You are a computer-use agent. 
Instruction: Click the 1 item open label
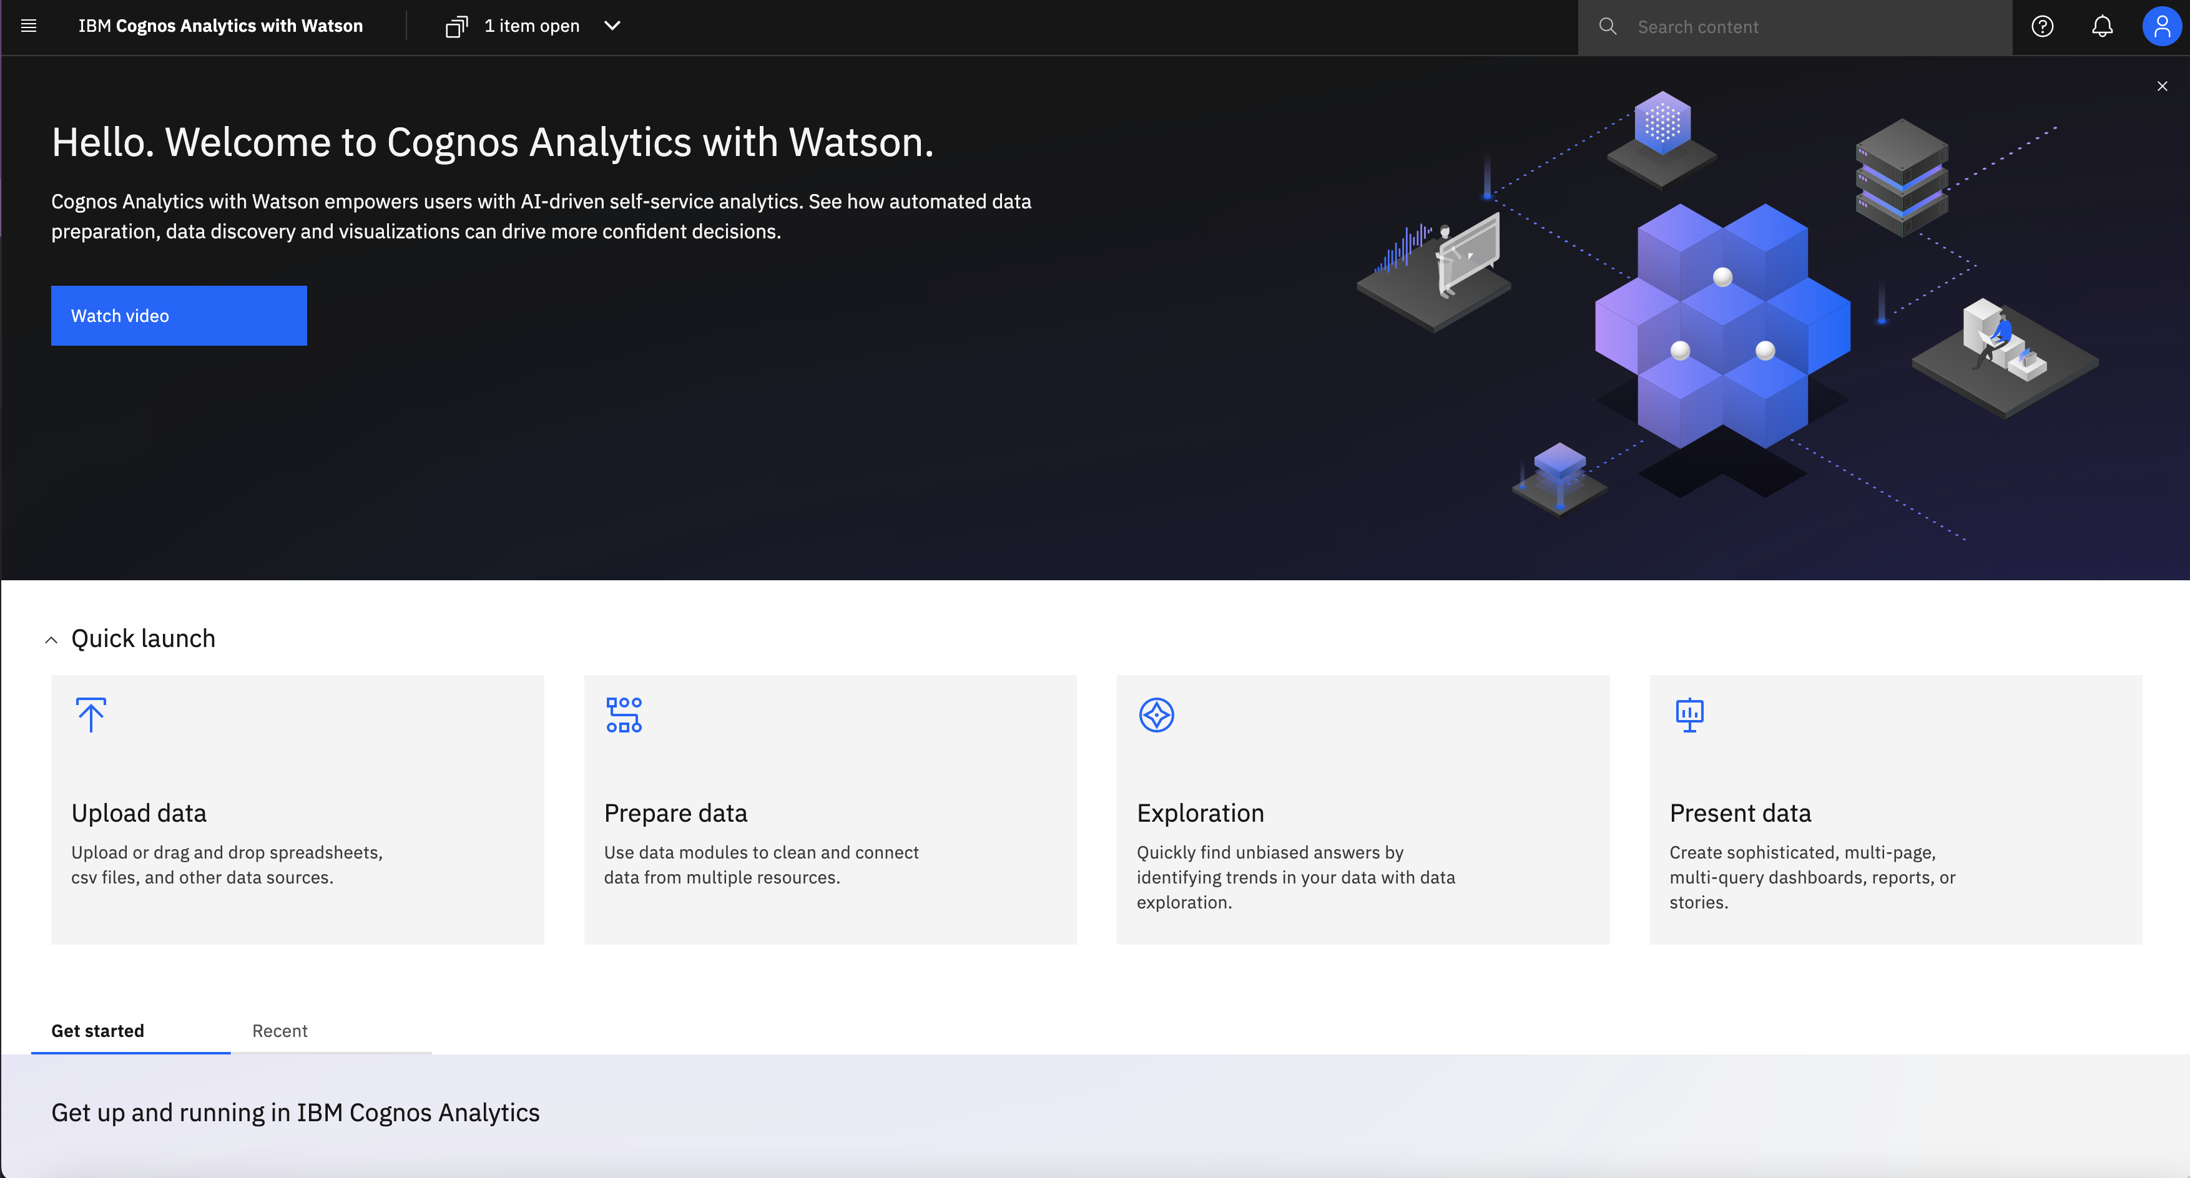tap(532, 26)
